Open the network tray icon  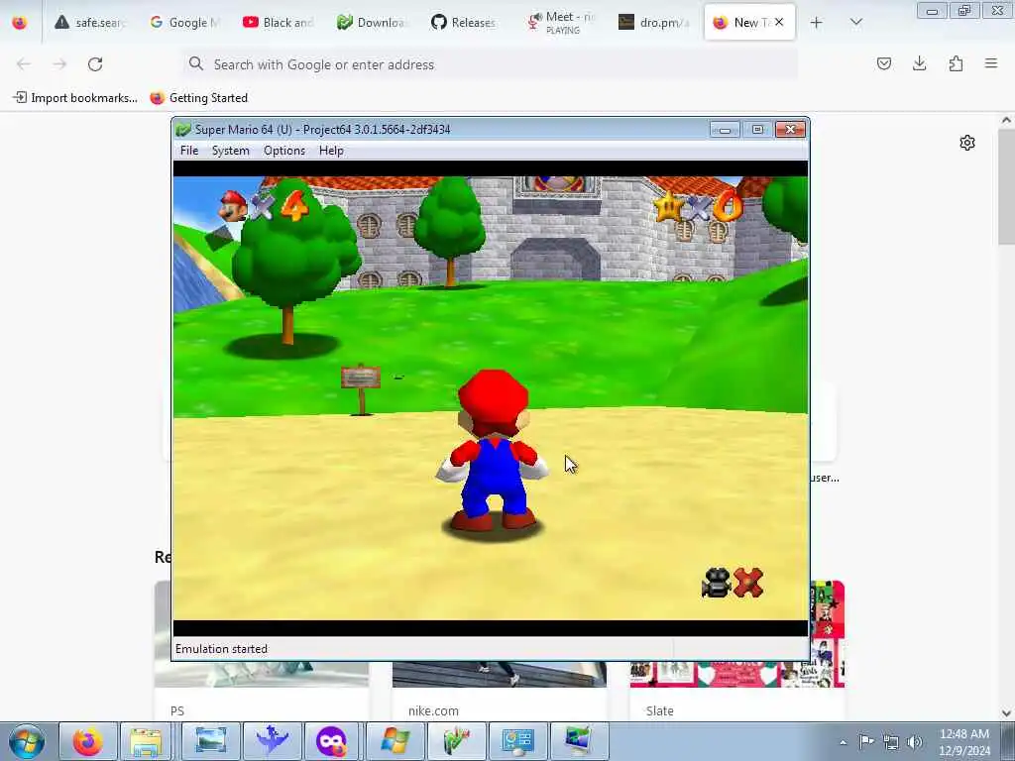coord(891,742)
